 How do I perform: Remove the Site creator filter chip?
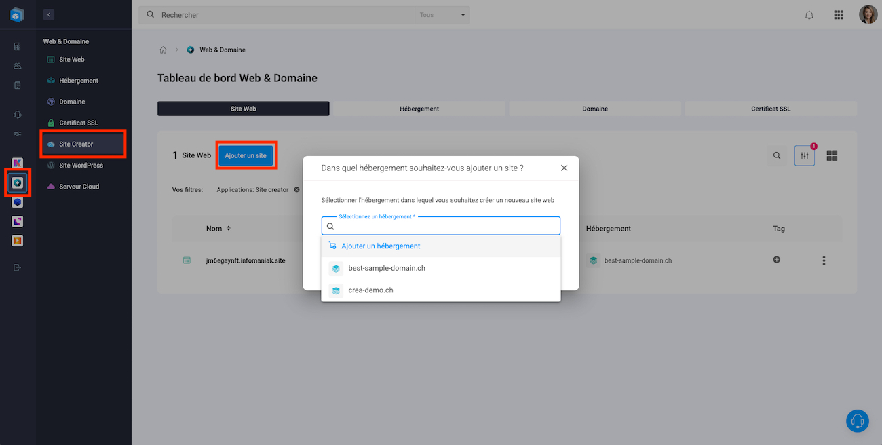point(296,190)
